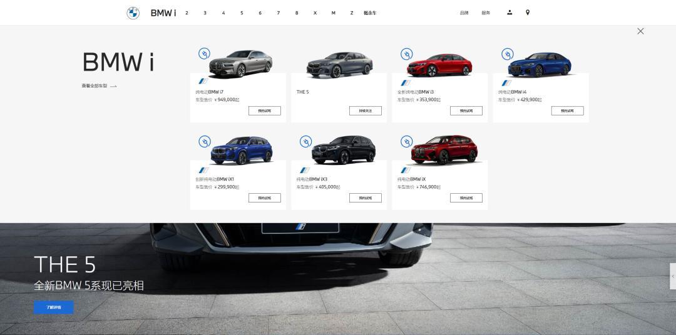
Task: Click the BMW i stripe badge on iX card
Action: click(405, 170)
